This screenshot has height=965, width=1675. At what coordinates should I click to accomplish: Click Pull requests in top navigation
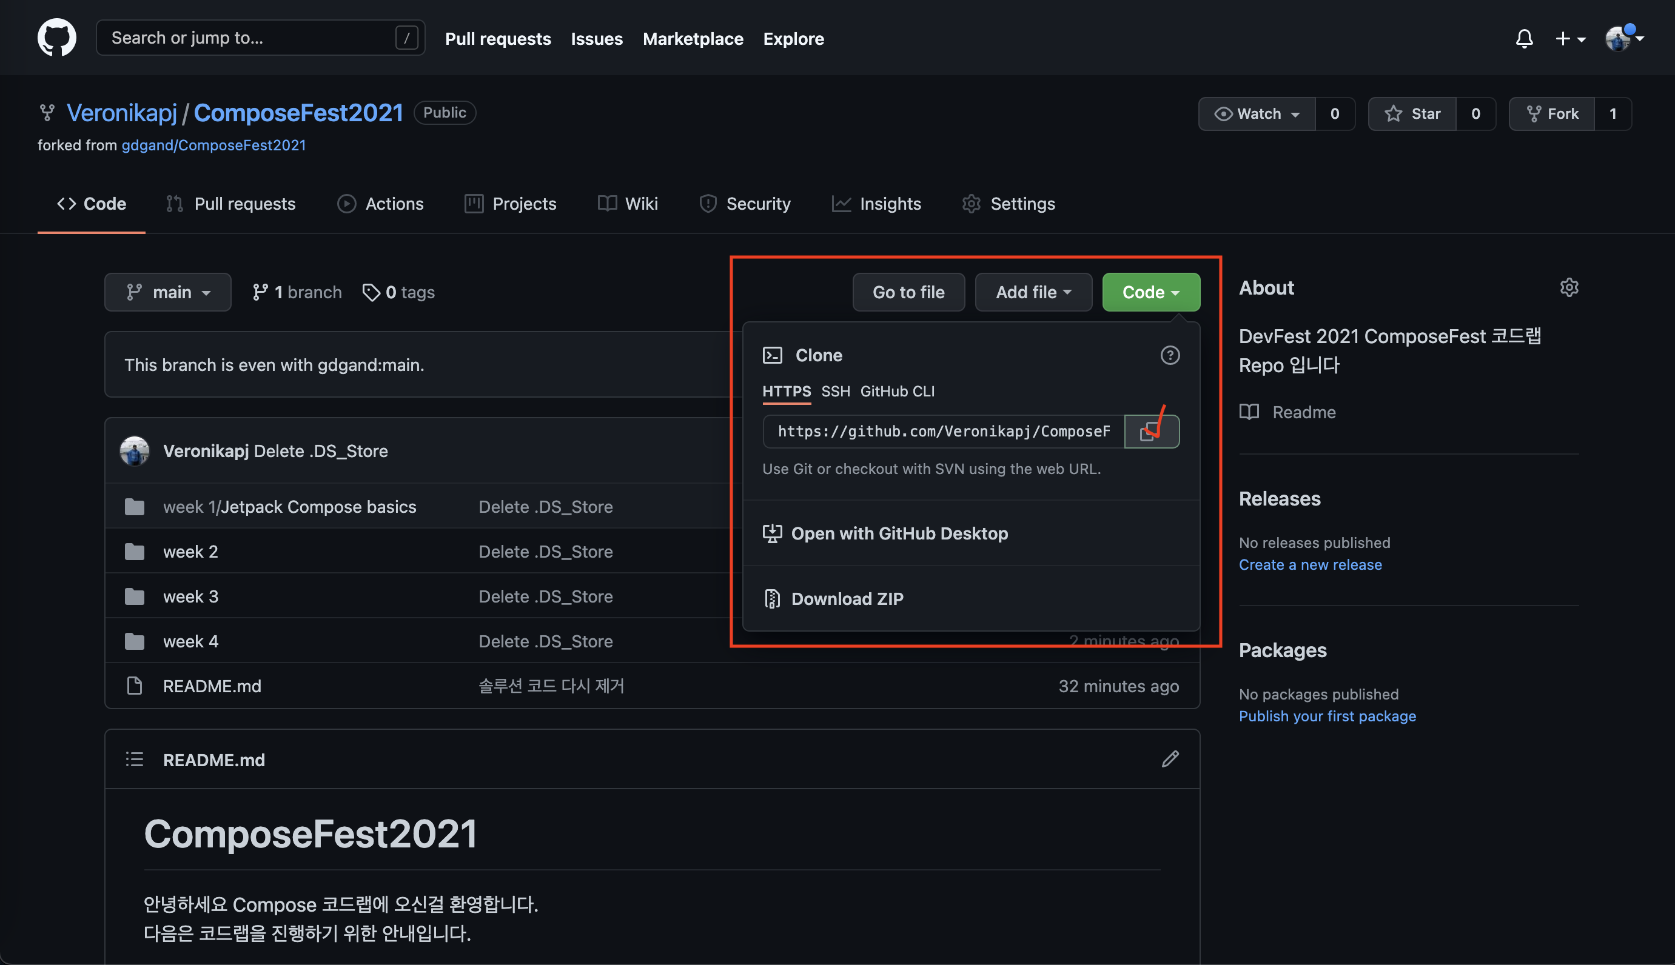[498, 39]
